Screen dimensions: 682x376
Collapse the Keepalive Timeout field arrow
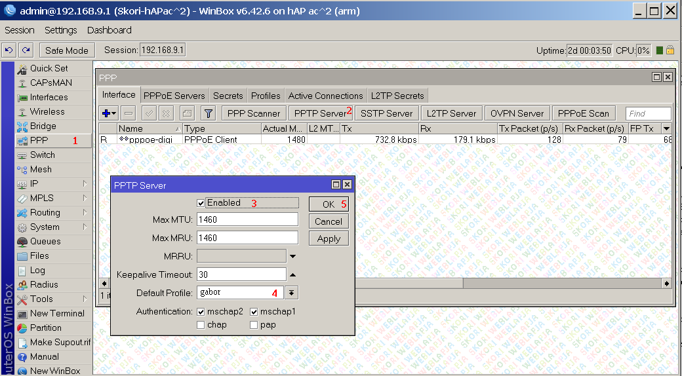pyautogui.click(x=292, y=274)
